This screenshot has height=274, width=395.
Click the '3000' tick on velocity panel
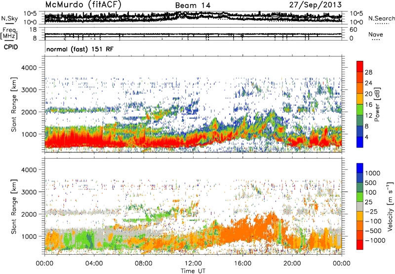29,192
